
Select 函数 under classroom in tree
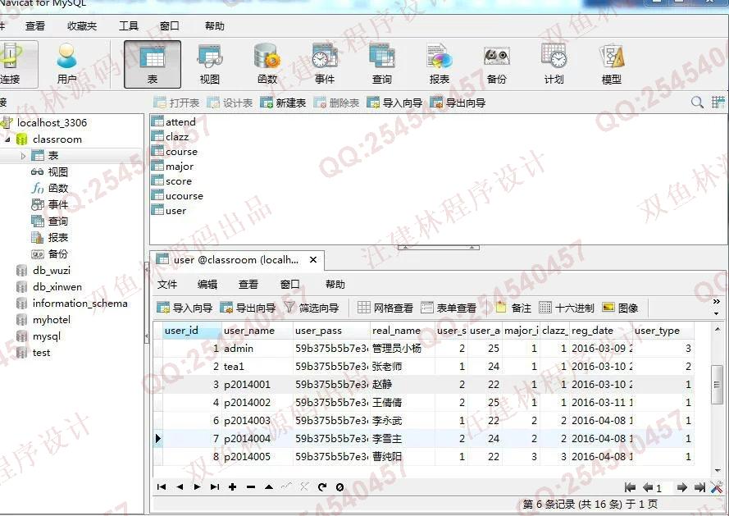point(57,189)
